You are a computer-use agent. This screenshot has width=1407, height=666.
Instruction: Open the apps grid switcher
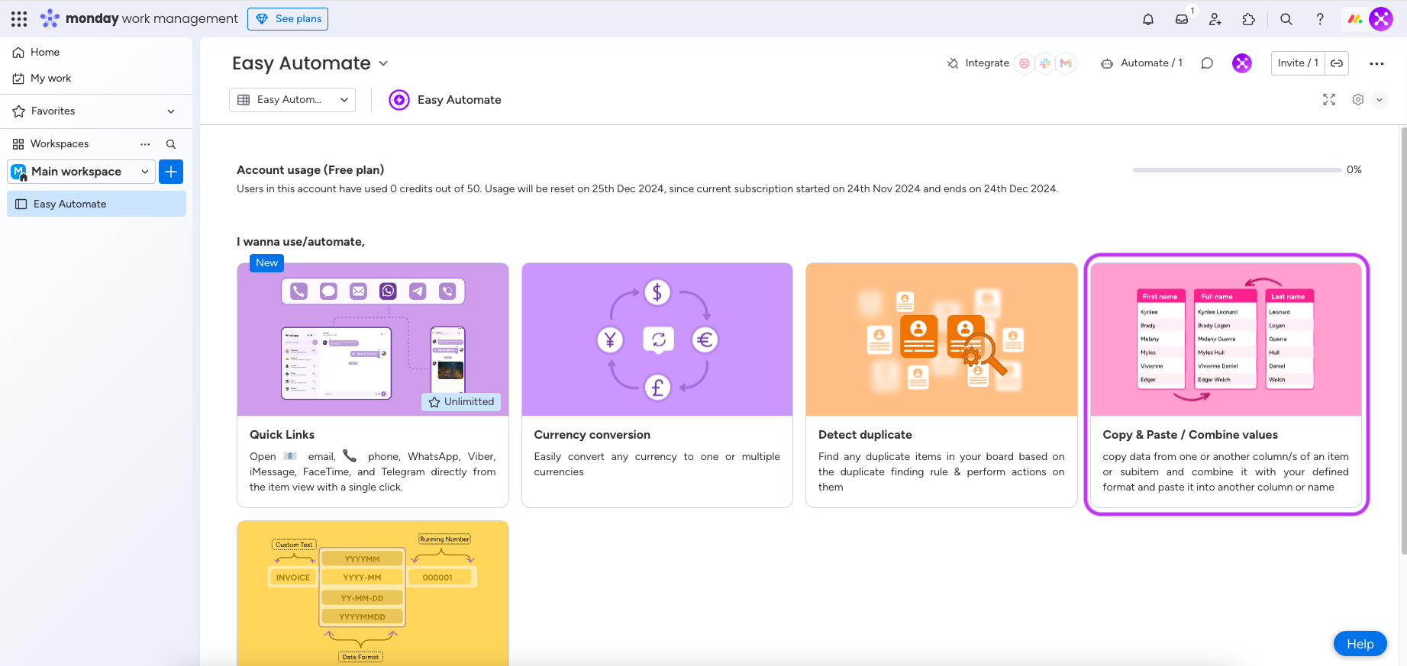pos(19,19)
